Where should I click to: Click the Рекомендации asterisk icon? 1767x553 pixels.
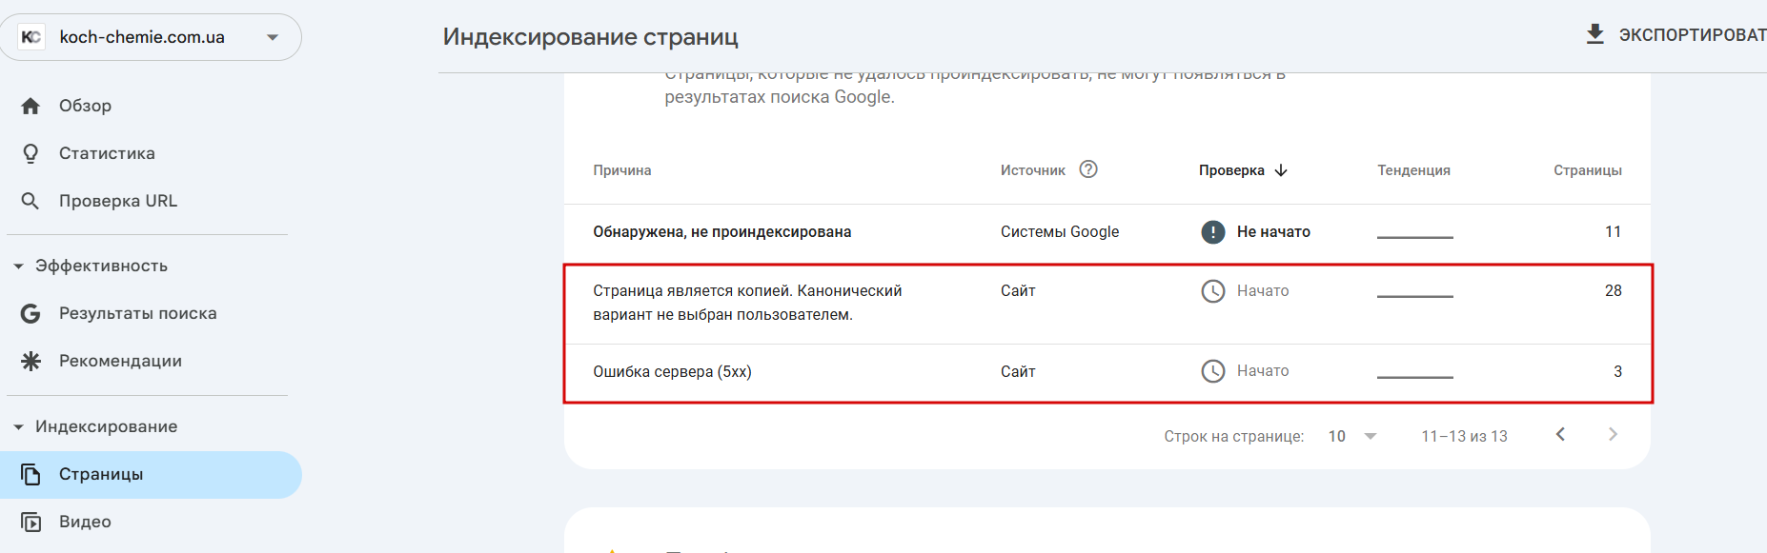[x=30, y=361]
